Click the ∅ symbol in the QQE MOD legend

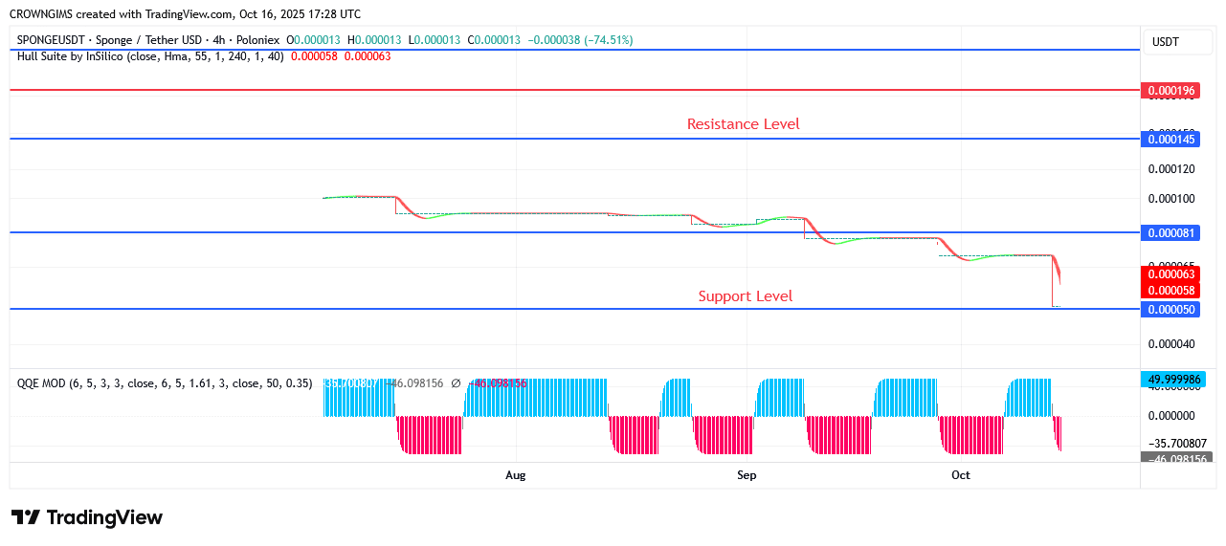coord(456,383)
